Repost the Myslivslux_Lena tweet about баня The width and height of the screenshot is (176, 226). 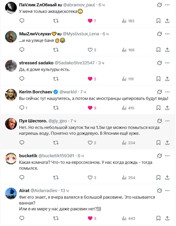(56, 50)
